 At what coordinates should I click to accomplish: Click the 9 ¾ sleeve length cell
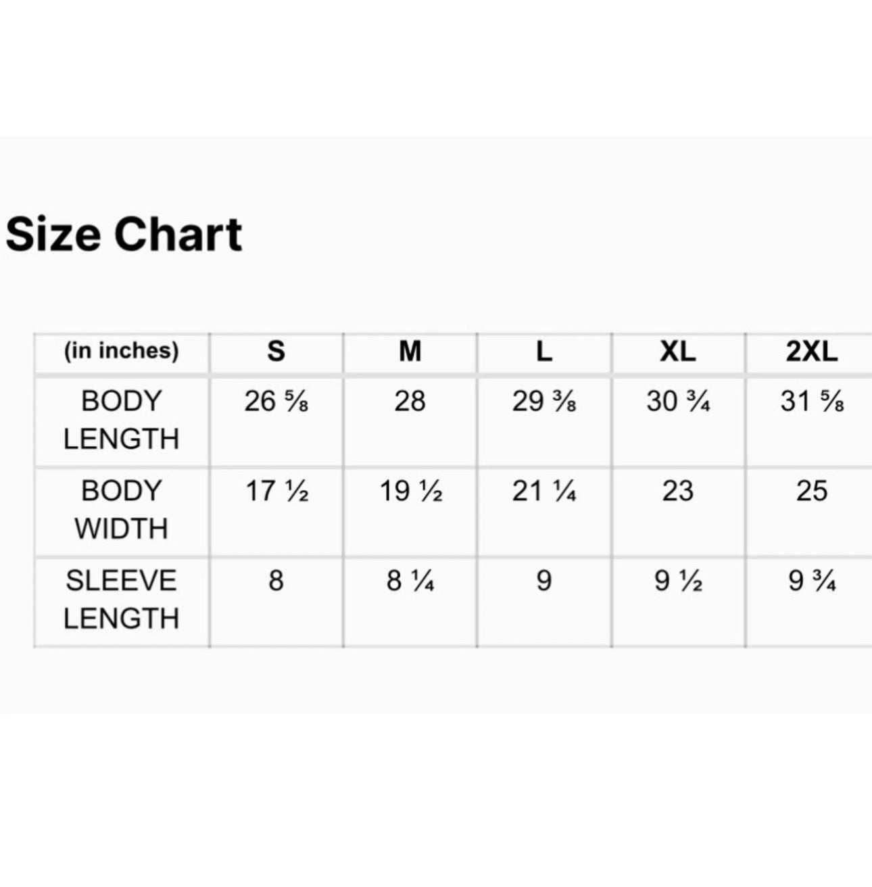click(x=811, y=581)
